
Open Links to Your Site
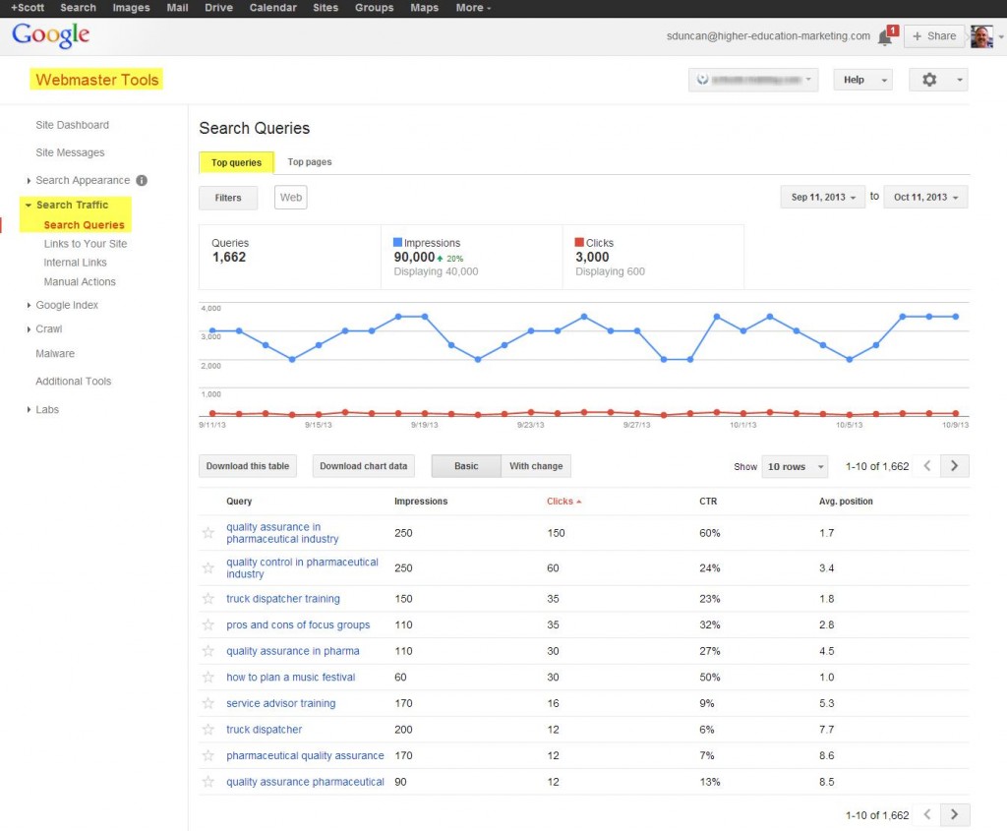pos(86,244)
